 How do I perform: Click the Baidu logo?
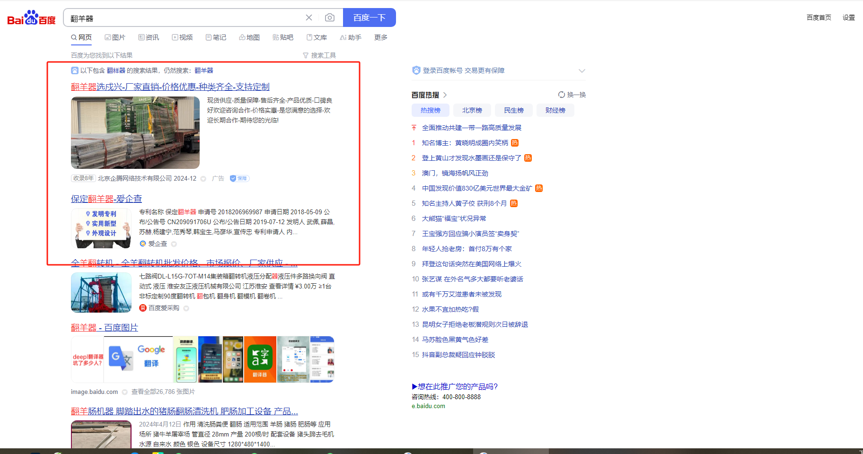(x=31, y=18)
